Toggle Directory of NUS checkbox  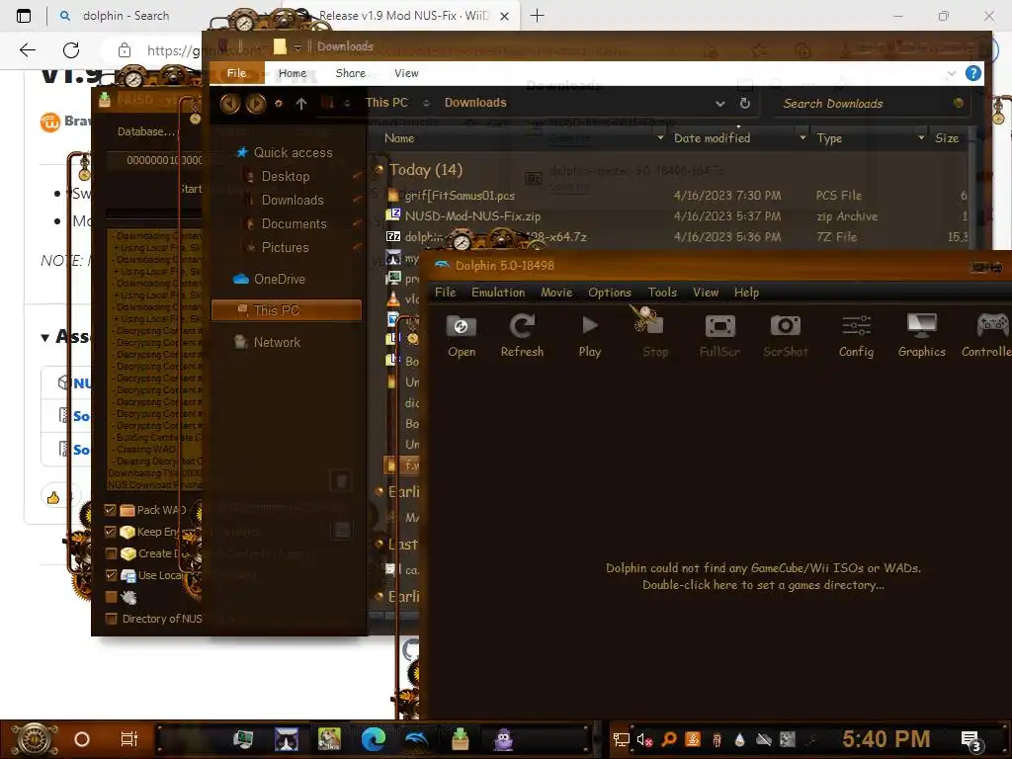point(111,619)
